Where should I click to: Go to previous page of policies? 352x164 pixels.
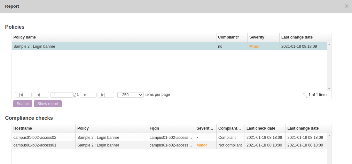pos(41,95)
